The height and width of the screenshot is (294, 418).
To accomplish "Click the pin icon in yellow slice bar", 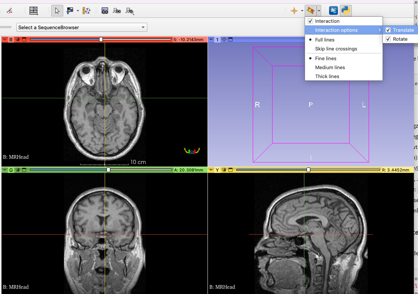I will tap(211, 170).
